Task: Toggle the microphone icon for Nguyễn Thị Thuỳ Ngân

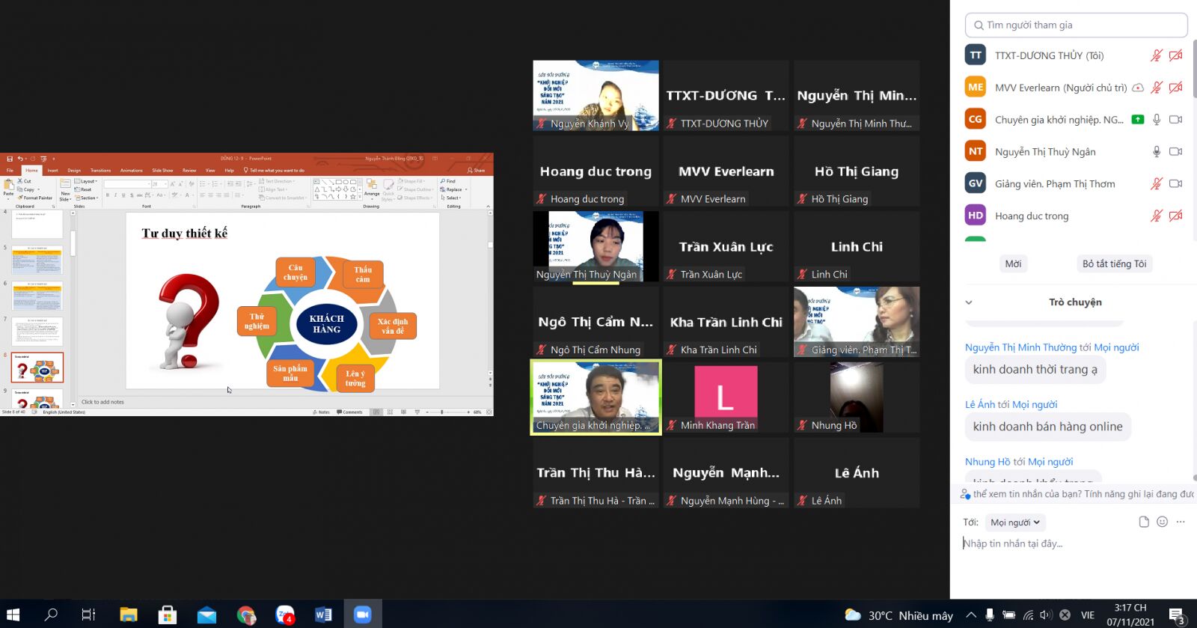Action: [x=1156, y=152]
